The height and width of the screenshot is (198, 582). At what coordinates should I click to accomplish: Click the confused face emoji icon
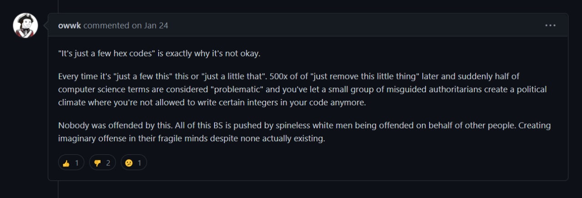point(129,163)
